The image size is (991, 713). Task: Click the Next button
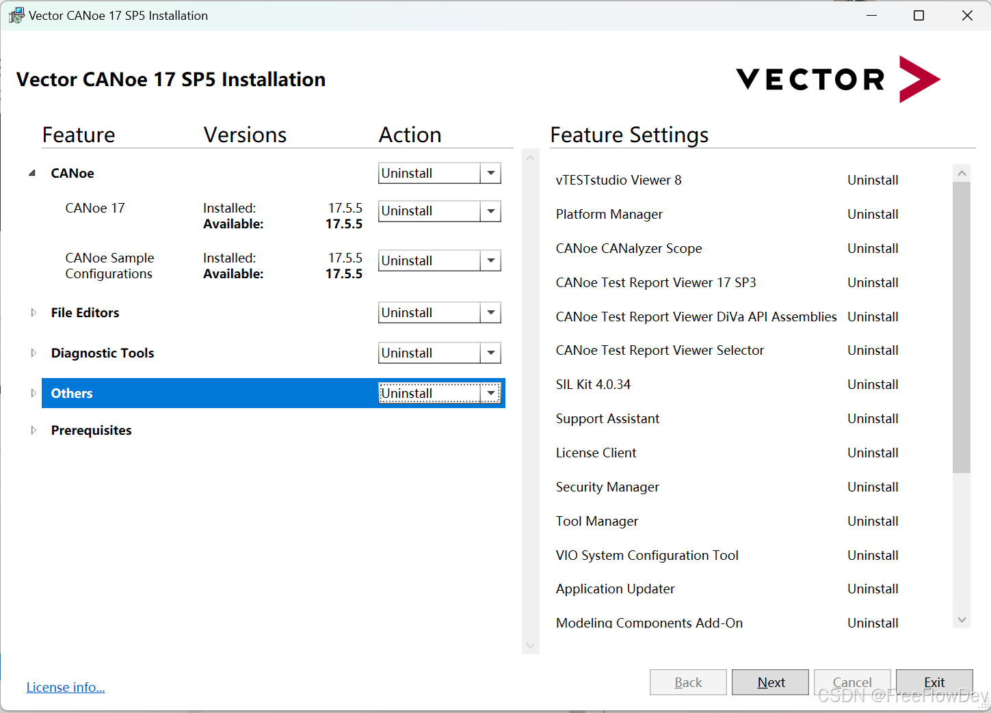[770, 682]
